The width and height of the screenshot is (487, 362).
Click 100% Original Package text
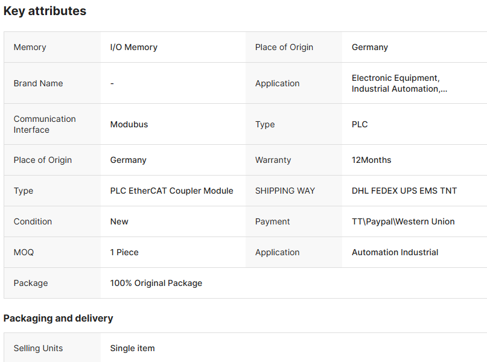point(156,283)
